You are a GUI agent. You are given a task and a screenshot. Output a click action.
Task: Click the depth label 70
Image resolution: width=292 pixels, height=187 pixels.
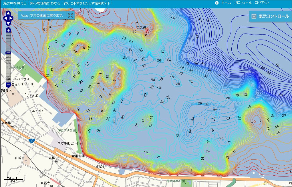coord(277,65)
